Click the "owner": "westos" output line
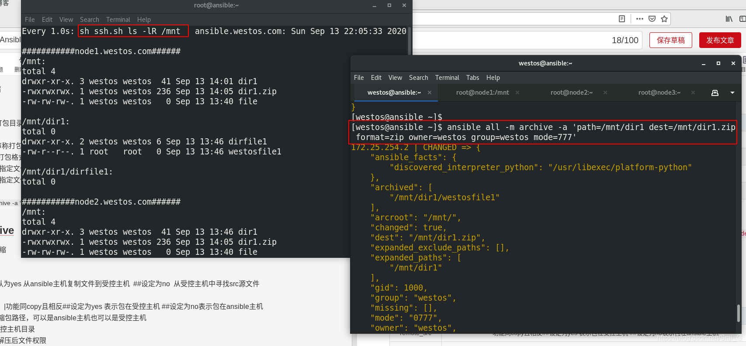This screenshot has height=346, width=746. tap(413, 328)
